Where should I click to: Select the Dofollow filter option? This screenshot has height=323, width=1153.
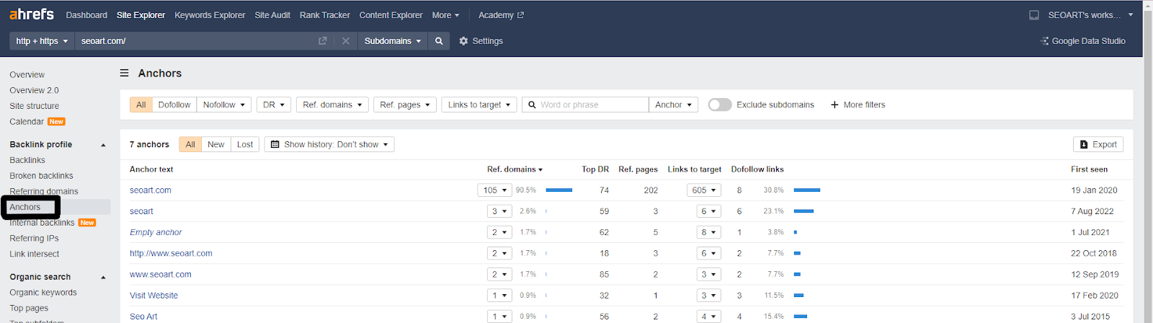[x=174, y=105]
